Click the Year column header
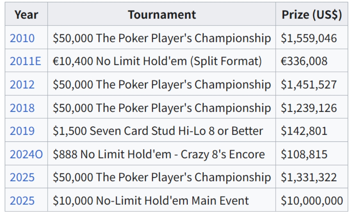Viewport: 351px width, 214px height. pos(26,14)
